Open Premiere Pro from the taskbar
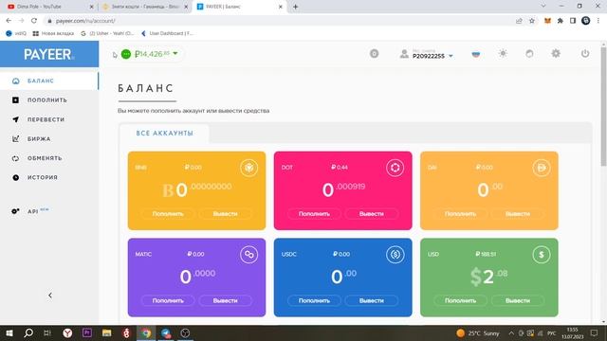Screen dimensions: 607x341 point(87,332)
